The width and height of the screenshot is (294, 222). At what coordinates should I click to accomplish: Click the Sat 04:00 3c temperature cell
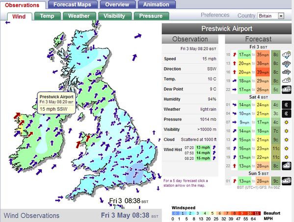[x=276, y=113]
